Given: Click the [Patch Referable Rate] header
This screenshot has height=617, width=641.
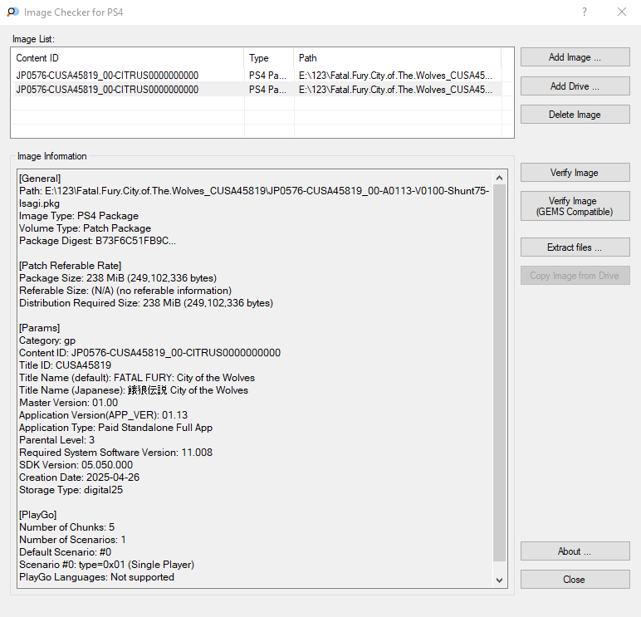Looking at the screenshot, I should click(70, 266).
